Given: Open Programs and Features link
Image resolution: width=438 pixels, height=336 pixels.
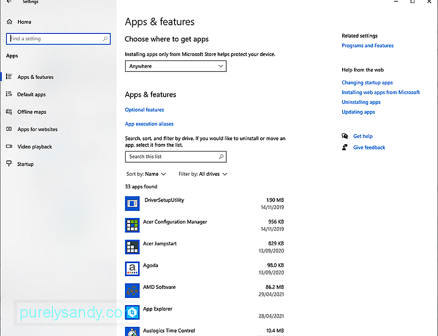Looking at the screenshot, I should coord(367,45).
